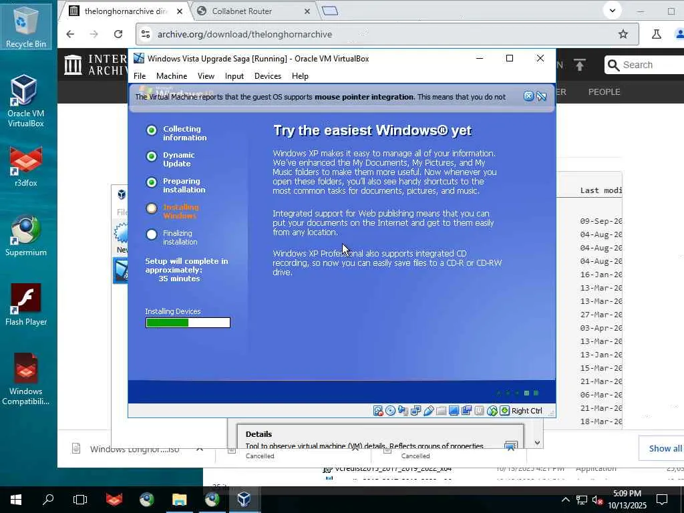This screenshot has width=684, height=513.
Task: Close the Collabnet Router tab
Action: click(307, 11)
